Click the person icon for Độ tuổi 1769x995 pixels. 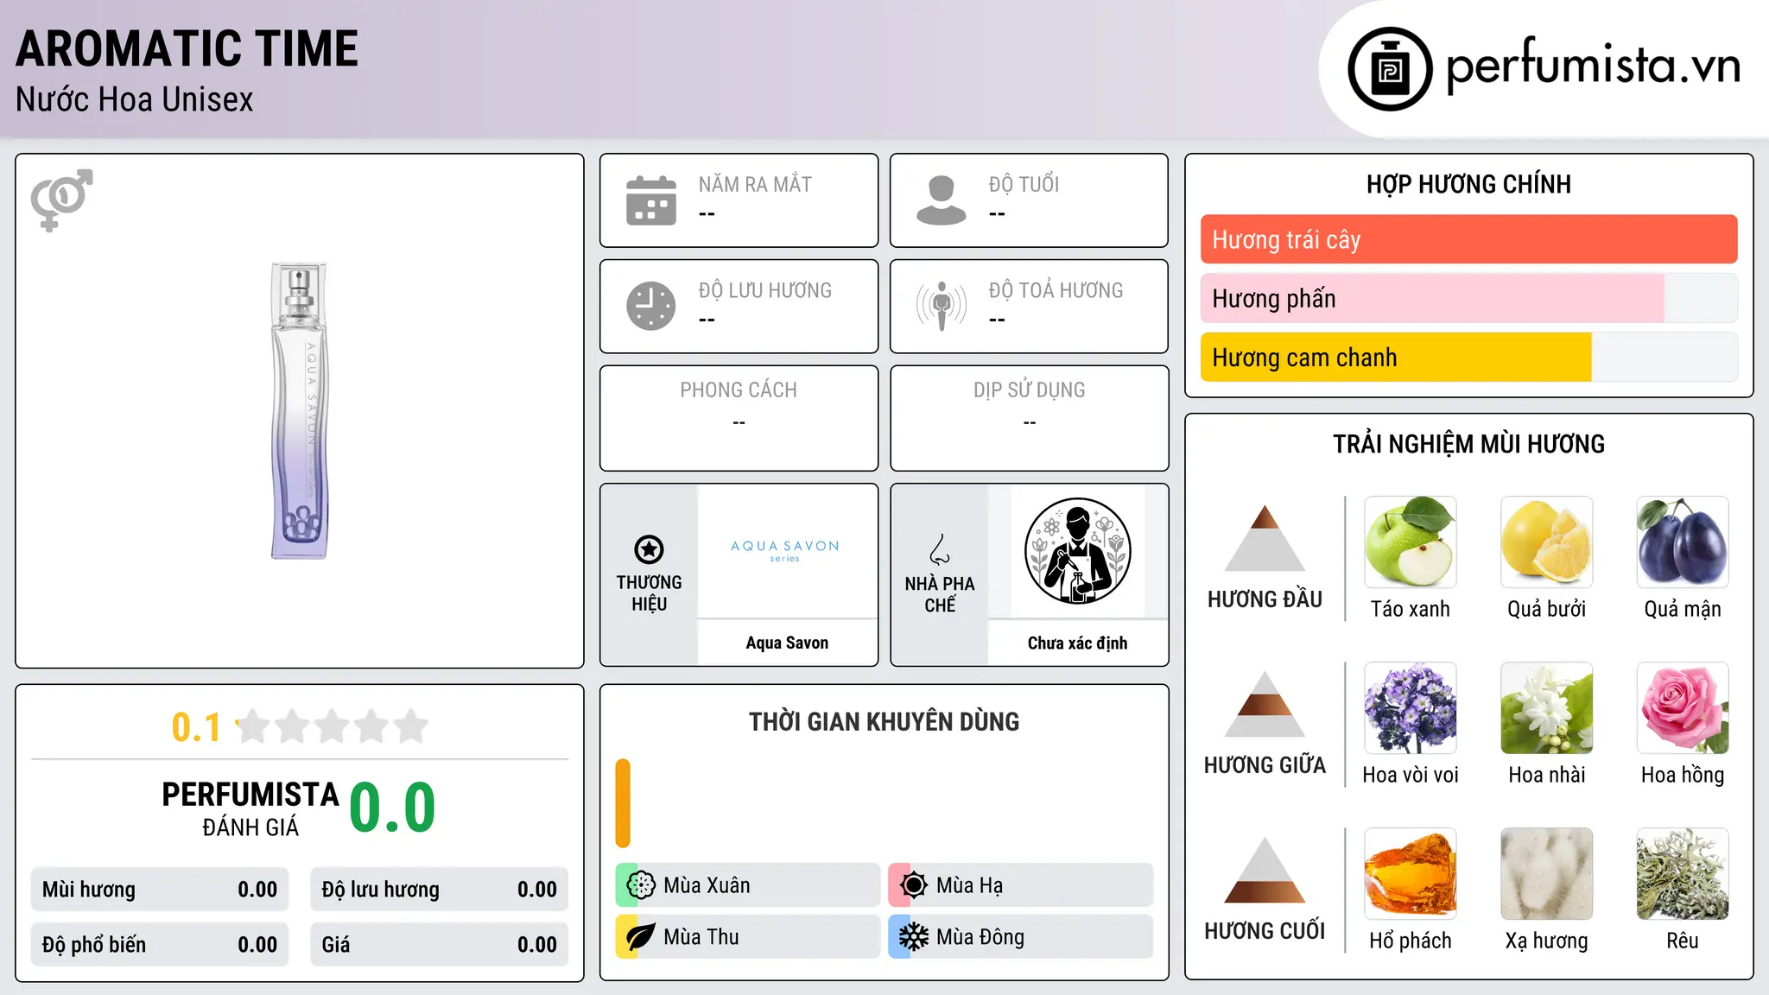941,200
